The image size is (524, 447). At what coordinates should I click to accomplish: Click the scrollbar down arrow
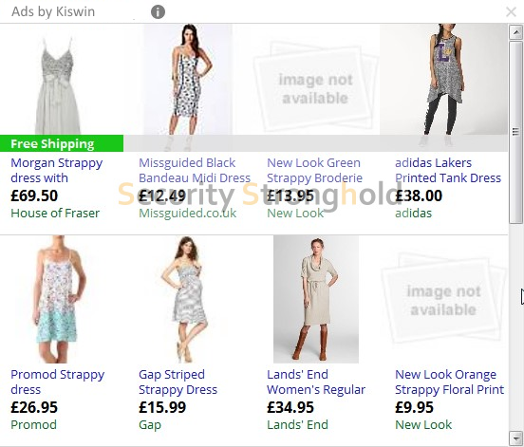click(x=515, y=438)
